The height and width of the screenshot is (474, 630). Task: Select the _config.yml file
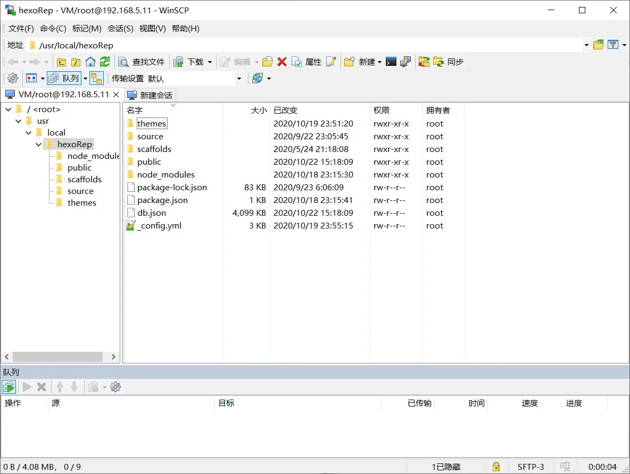point(159,225)
